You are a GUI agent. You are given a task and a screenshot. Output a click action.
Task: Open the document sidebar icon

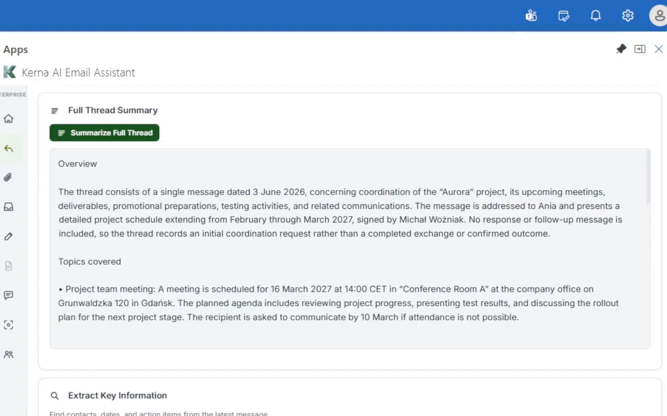pyautogui.click(x=8, y=266)
